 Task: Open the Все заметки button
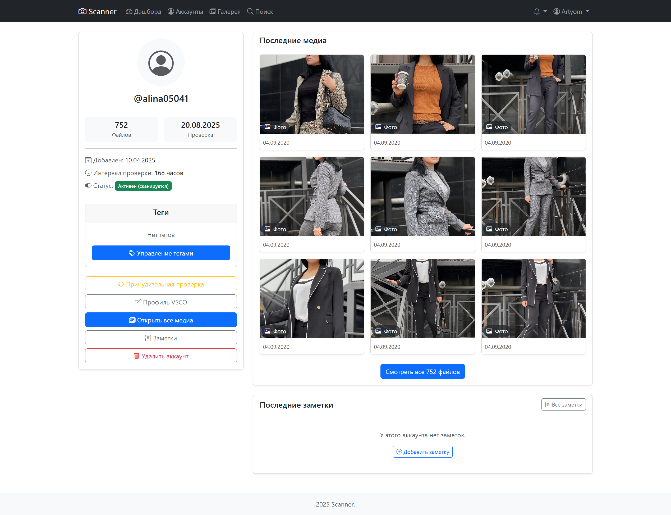[x=563, y=405]
